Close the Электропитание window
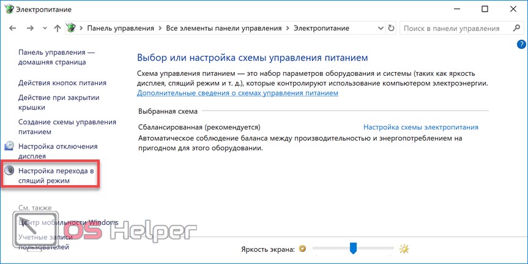 (513, 9)
